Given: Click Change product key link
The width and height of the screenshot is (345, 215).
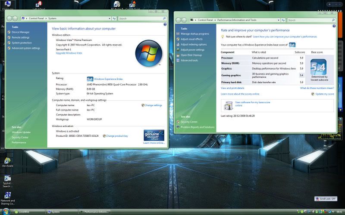Looking at the screenshot, I should coord(117,136).
